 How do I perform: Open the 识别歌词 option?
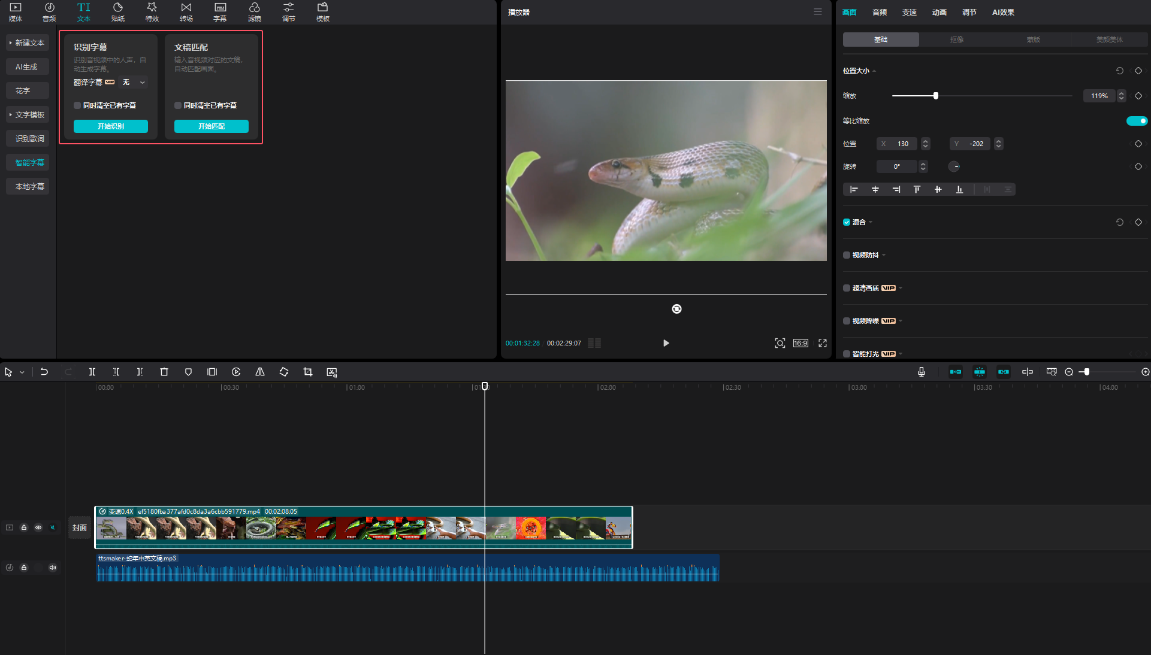pyautogui.click(x=28, y=139)
